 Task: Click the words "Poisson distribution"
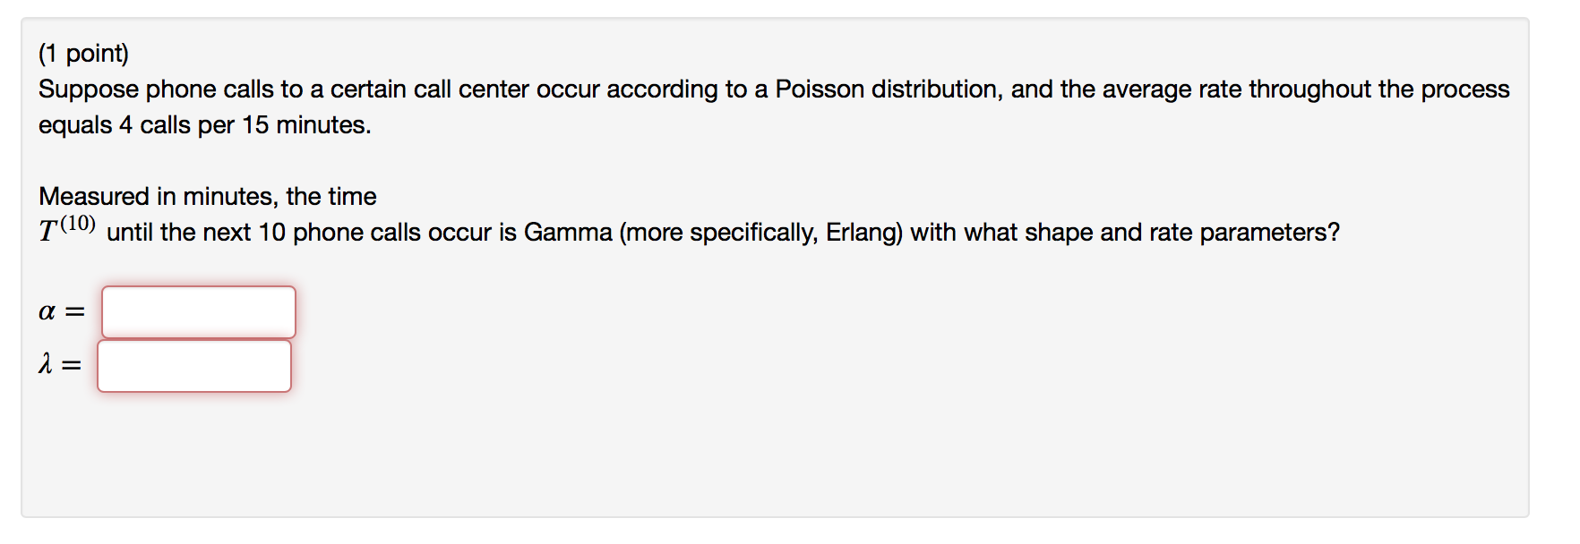click(887, 89)
